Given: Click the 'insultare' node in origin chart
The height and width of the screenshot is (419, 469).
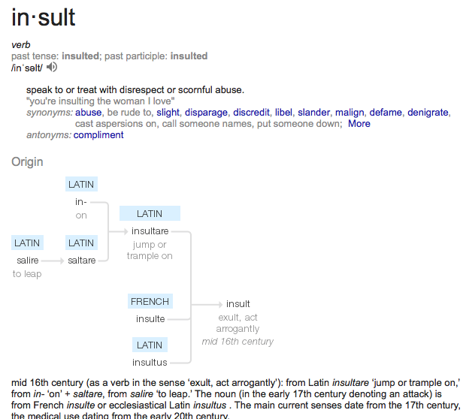Looking at the screenshot, I should pos(150,231).
